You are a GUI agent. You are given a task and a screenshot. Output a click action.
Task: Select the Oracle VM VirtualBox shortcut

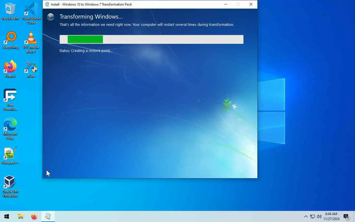click(10, 186)
